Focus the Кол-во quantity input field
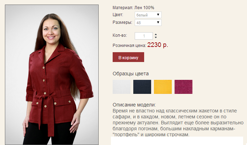This screenshot has width=247, height=145. click(x=144, y=36)
